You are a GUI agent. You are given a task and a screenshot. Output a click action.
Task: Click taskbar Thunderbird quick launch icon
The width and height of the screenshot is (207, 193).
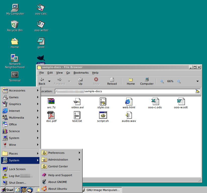click(30, 190)
